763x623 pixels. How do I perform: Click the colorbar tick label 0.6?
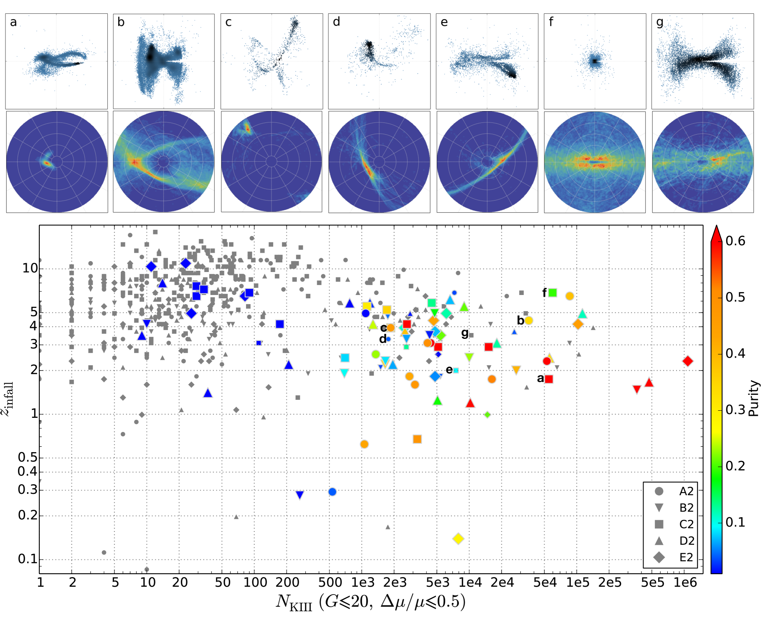click(735, 241)
